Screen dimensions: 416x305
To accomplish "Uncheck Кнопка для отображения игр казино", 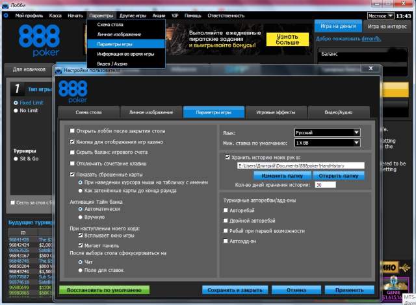I will pos(72,141).
